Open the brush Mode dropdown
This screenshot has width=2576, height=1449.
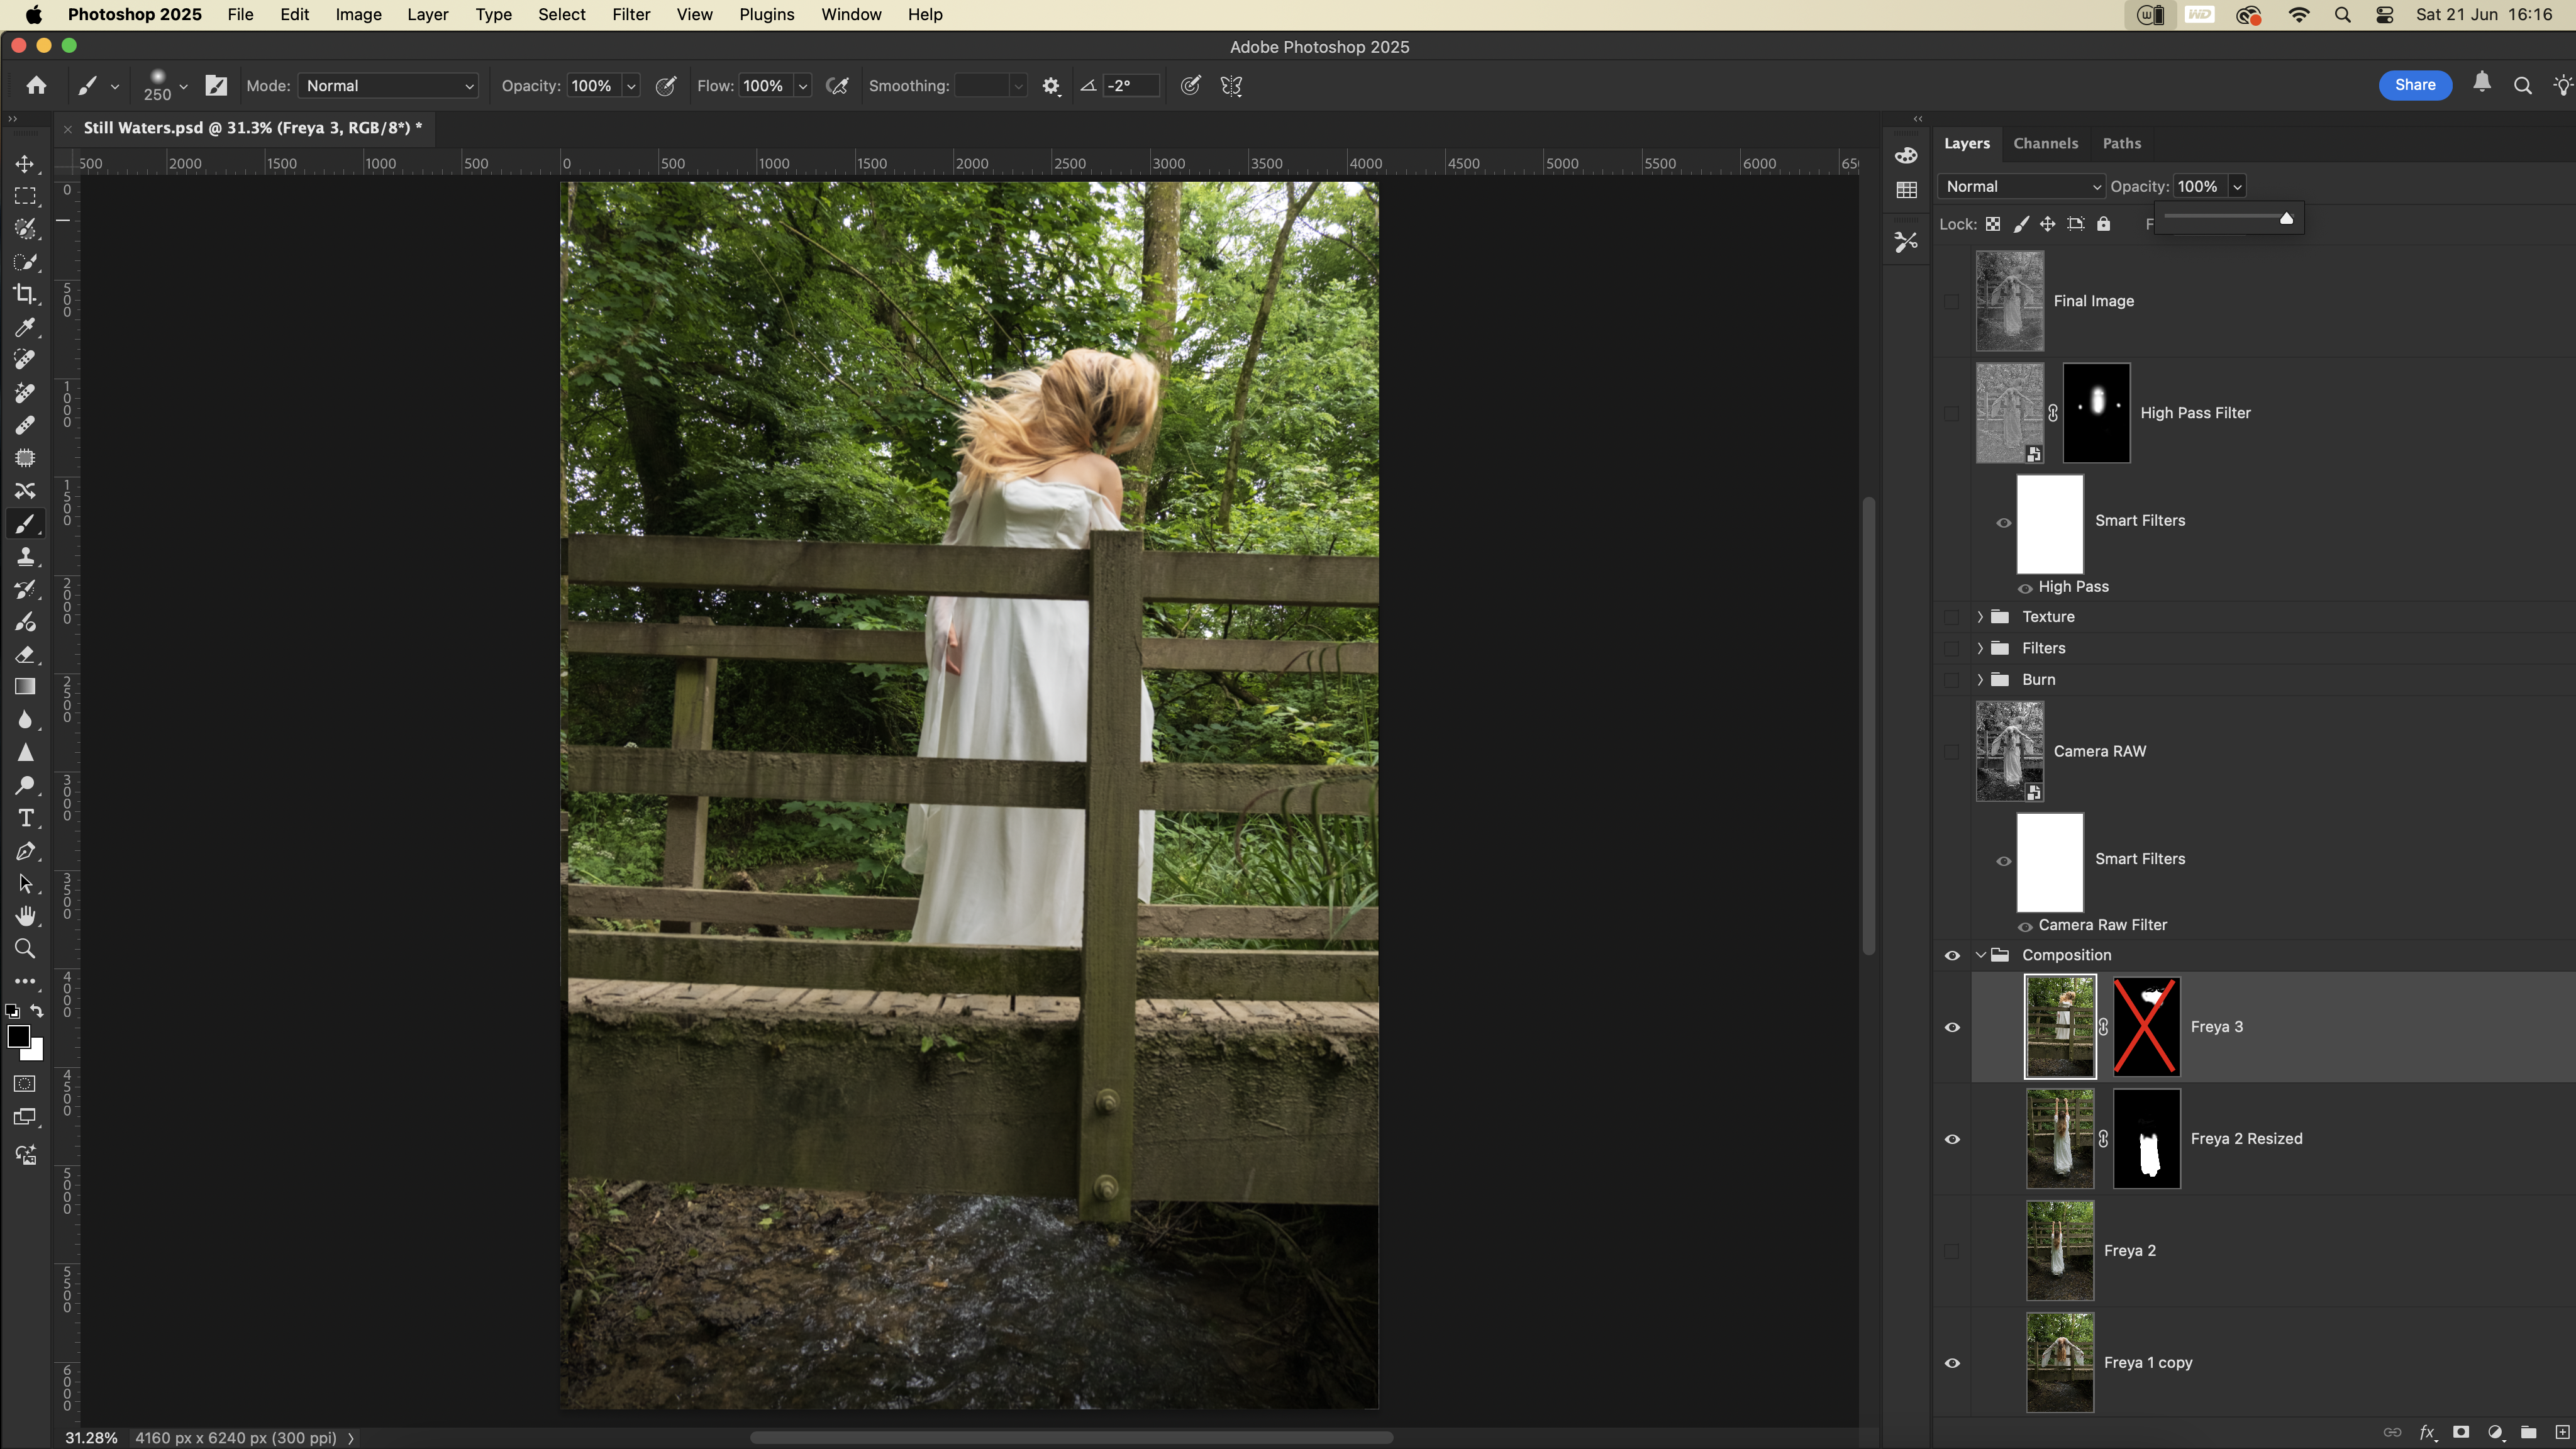[388, 86]
